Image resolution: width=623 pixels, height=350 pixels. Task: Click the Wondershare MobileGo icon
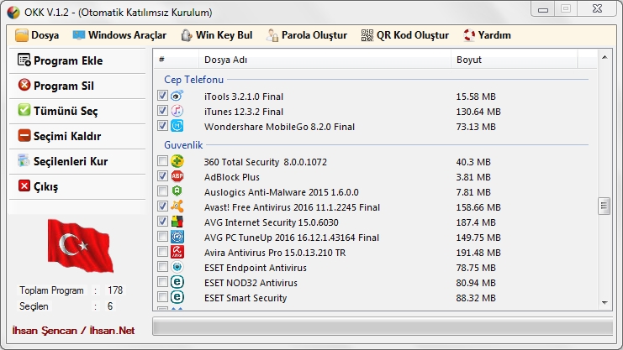177,126
